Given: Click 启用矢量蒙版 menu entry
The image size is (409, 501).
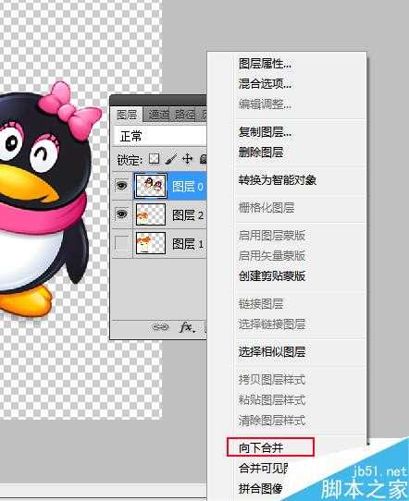Looking at the screenshot, I should point(272,256).
